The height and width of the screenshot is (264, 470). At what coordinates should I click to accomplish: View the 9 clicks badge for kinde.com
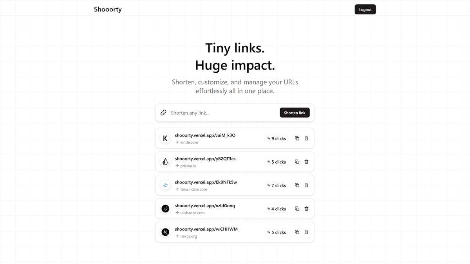277,138
